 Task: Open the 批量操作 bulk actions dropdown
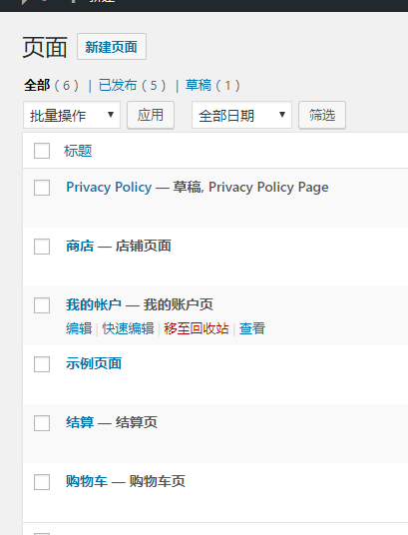(72, 115)
